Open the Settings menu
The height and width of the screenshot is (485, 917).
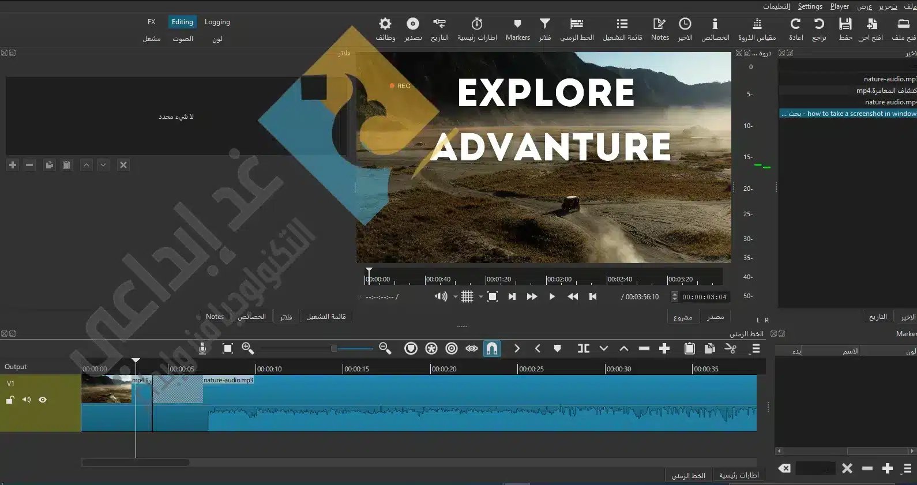pos(810,6)
